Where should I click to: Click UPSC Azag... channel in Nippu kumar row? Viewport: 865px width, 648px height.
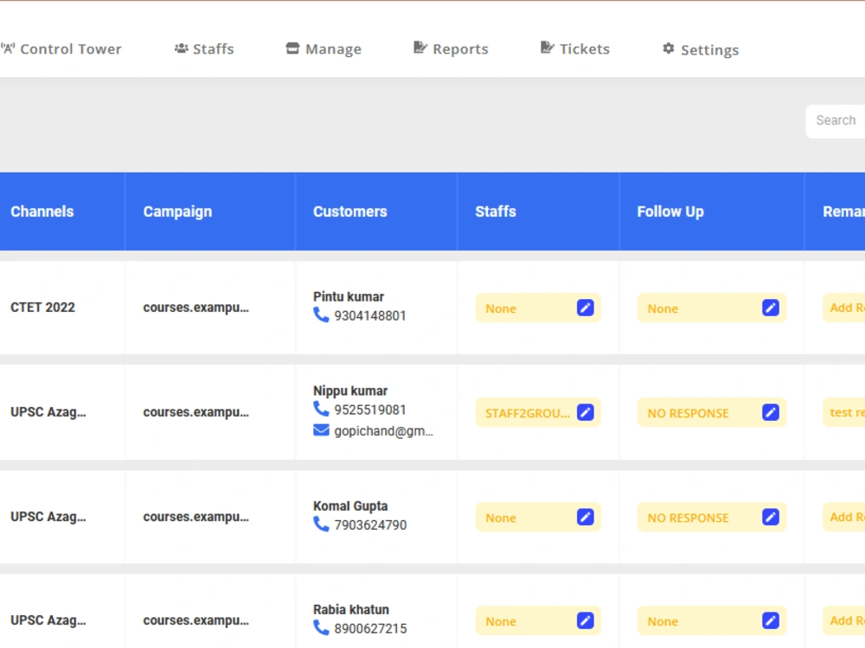point(48,412)
